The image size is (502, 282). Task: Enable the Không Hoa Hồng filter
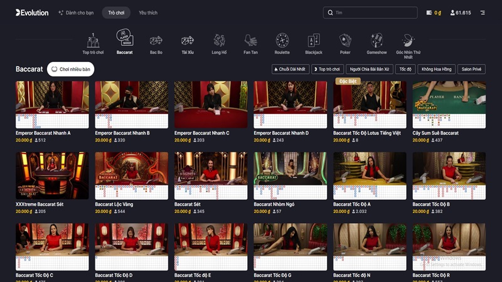click(437, 69)
